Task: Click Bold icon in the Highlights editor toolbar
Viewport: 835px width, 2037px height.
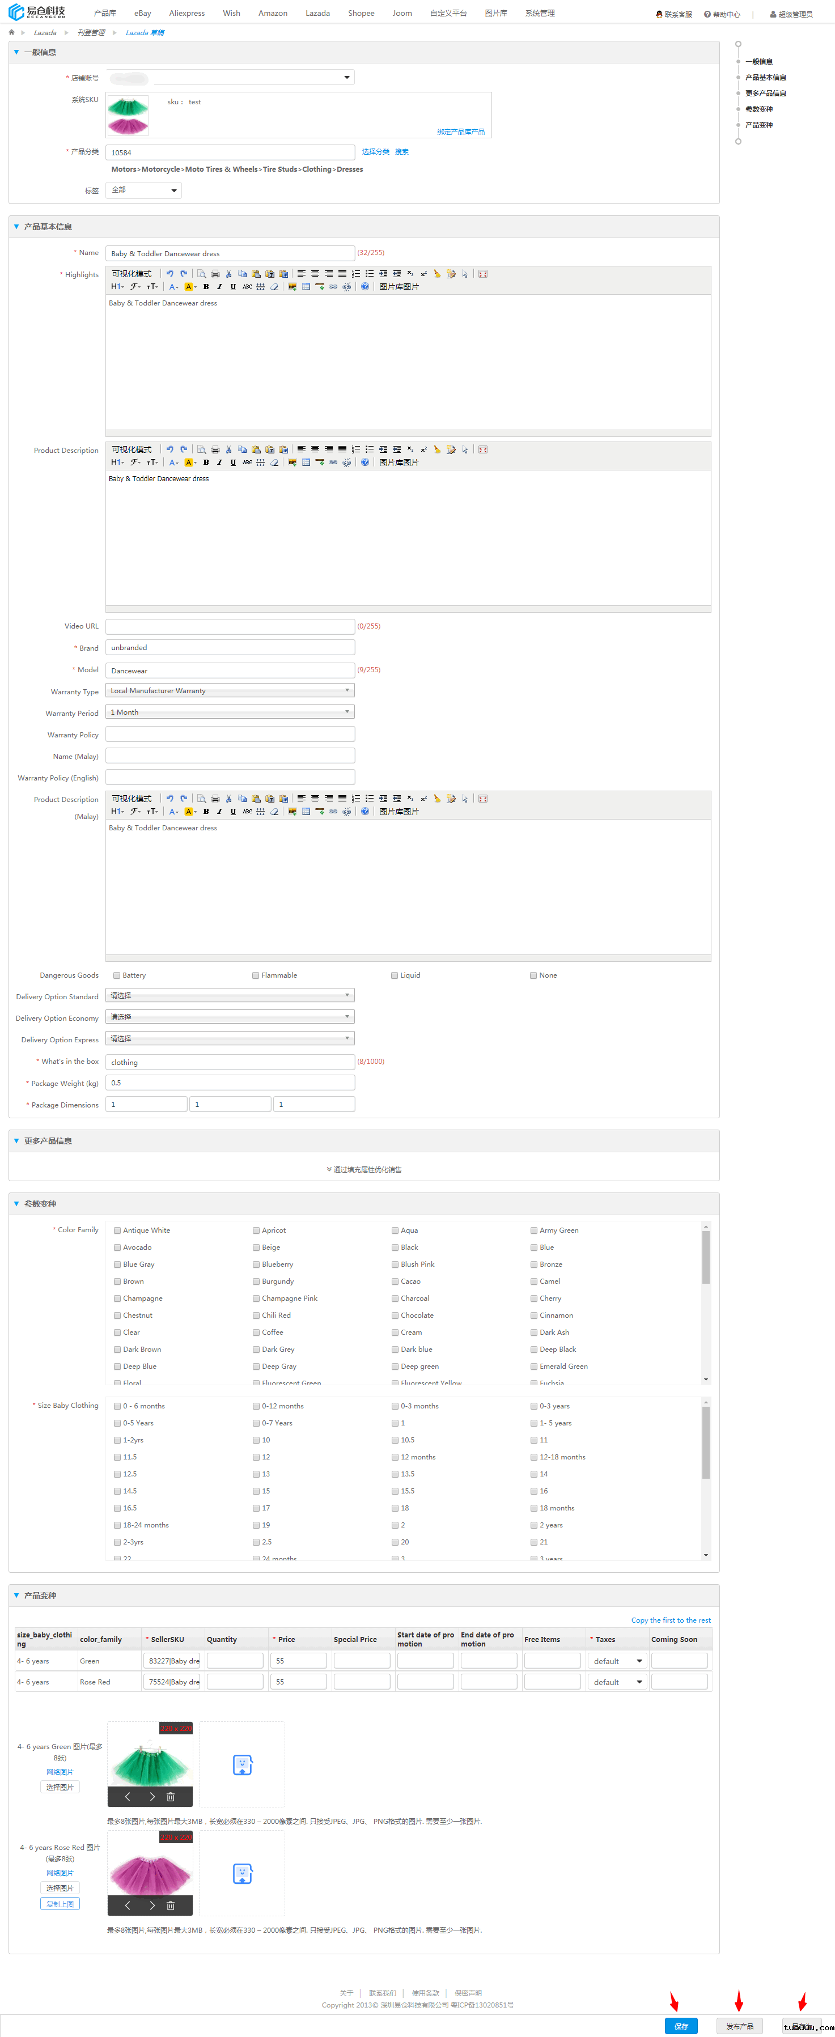Action: pos(206,287)
